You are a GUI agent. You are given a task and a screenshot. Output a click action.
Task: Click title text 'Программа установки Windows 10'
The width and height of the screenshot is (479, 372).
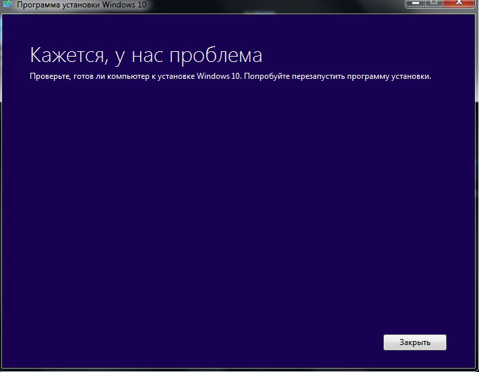click(82, 5)
